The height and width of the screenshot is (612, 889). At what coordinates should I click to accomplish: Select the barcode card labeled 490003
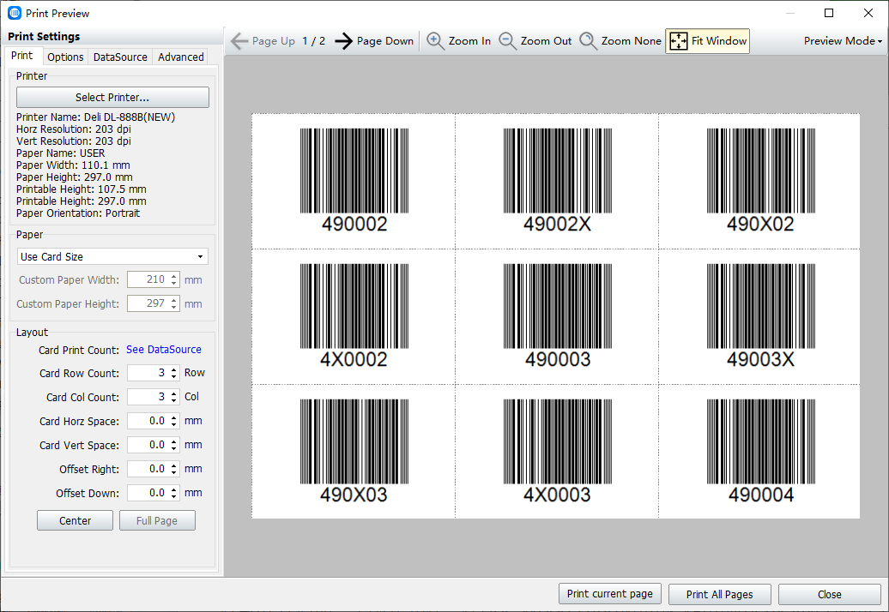[x=557, y=316]
